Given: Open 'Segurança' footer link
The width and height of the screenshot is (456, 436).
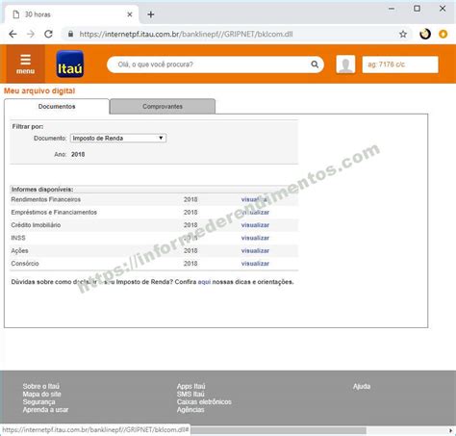Looking at the screenshot, I should tap(38, 402).
